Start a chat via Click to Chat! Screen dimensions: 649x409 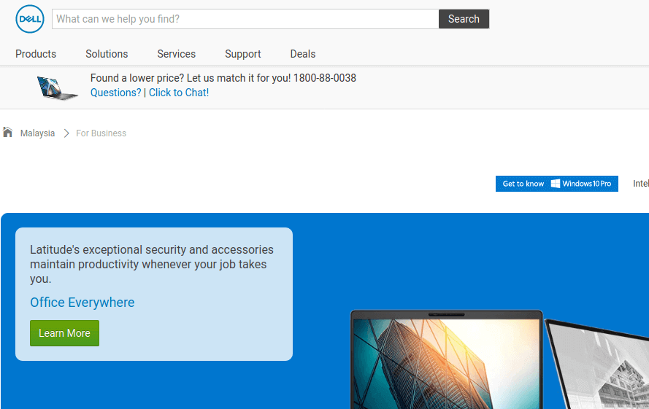(x=179, y=93)
